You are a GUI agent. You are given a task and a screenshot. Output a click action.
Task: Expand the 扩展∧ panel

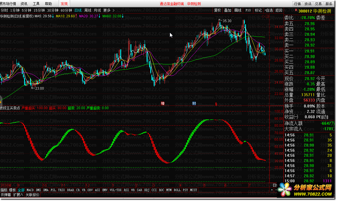(18, 195)
